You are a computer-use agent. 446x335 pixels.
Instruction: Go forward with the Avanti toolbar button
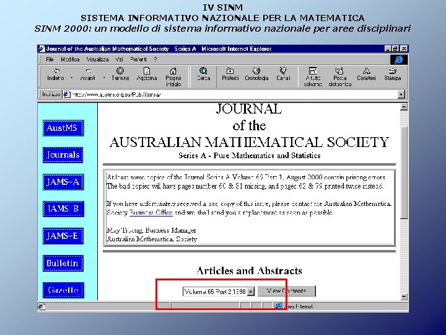click(x=88, y=74)
